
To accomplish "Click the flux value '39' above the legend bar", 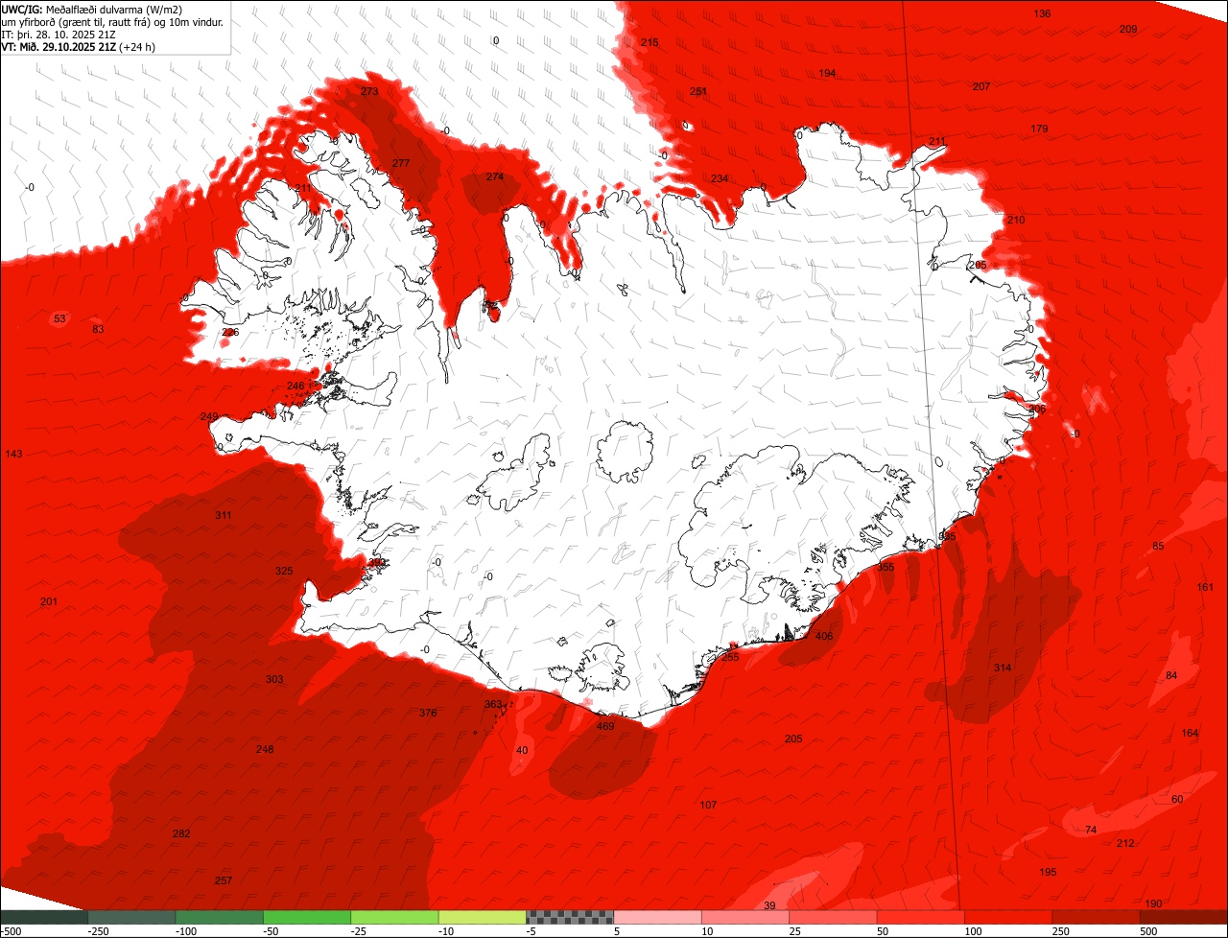I will [769, 905].
